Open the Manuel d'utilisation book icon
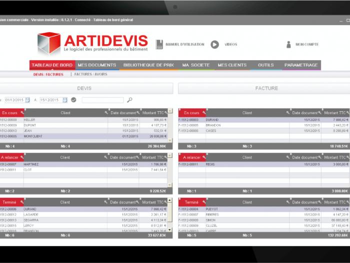Viewport: 350px width, 263px height. [159, 44]
